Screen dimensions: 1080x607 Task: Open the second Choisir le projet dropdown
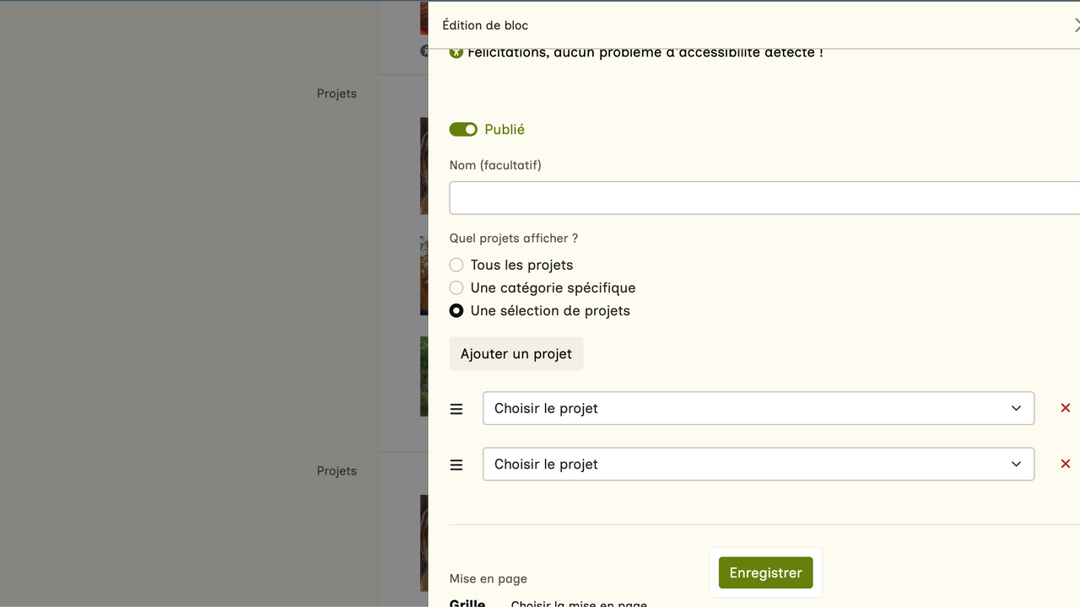742,464
